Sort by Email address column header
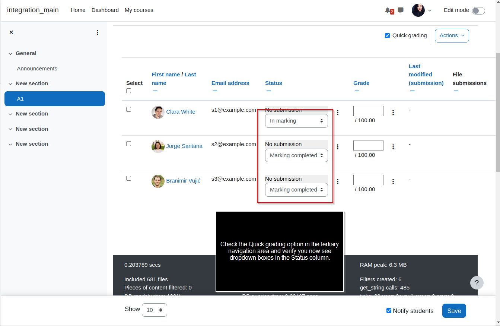Image resolution: width=500 pixels, height=326 pixels. tap(230, 83)
